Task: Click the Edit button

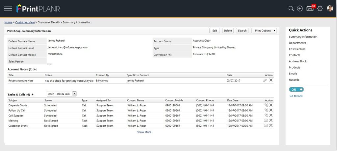Action: coord(215,31)
